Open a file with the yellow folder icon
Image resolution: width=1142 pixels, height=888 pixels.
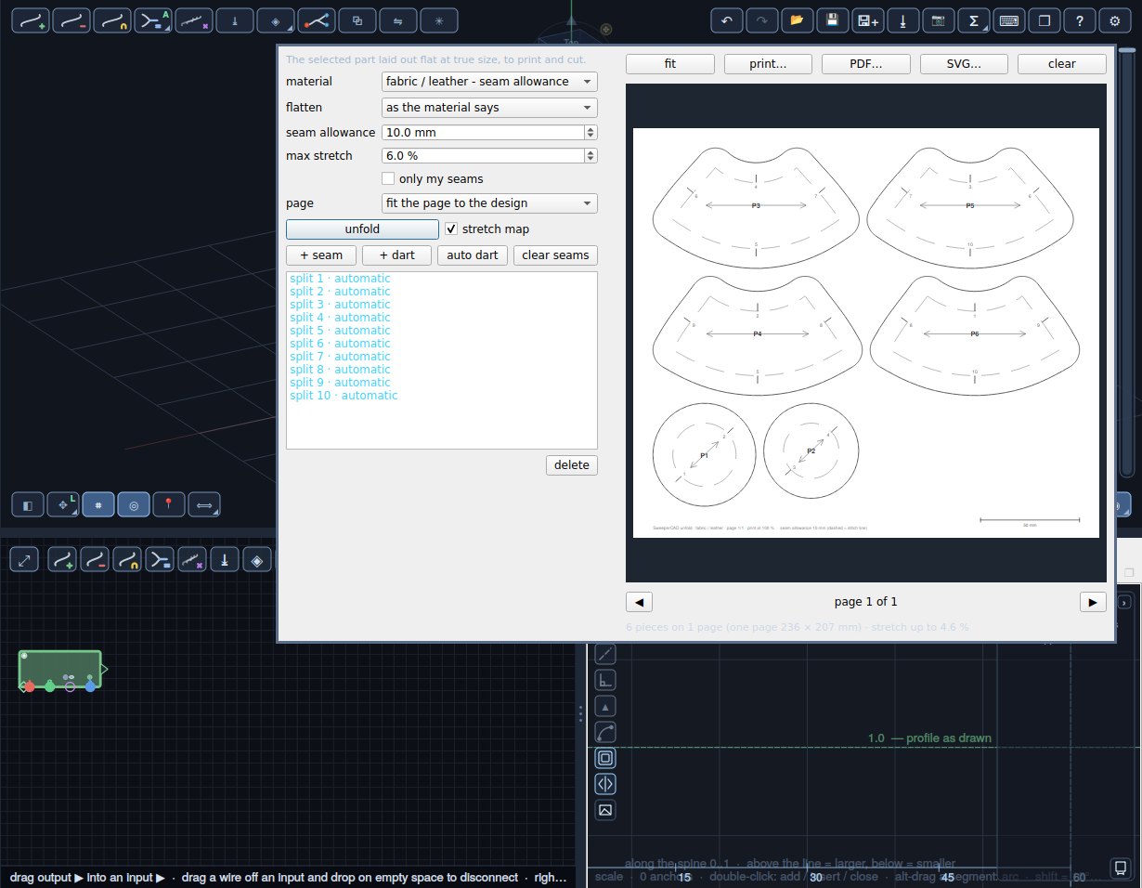pos(797,20)
